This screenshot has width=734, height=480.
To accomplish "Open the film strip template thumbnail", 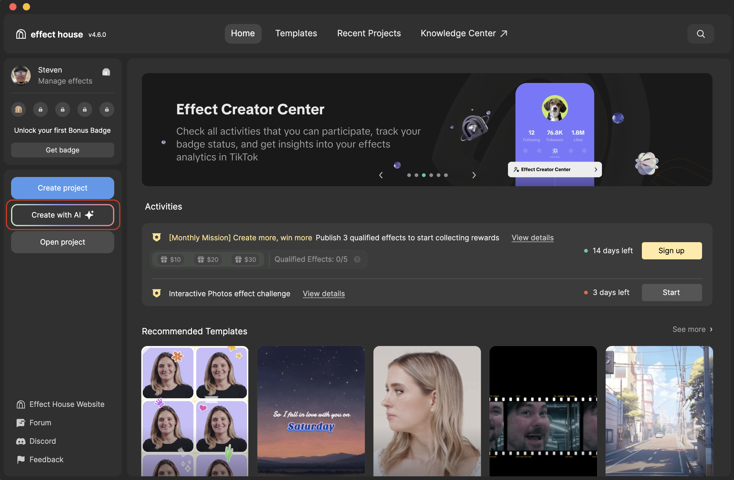I will pyautogui.click(x=543, y=411).
